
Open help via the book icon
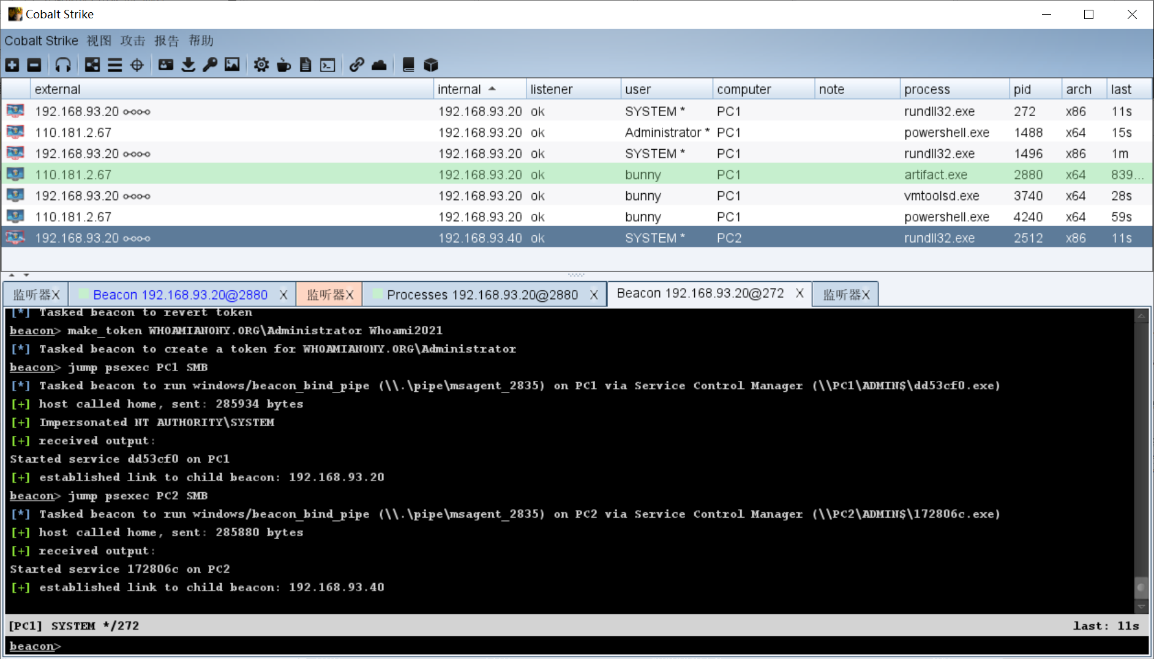click(x=408, y=65)
